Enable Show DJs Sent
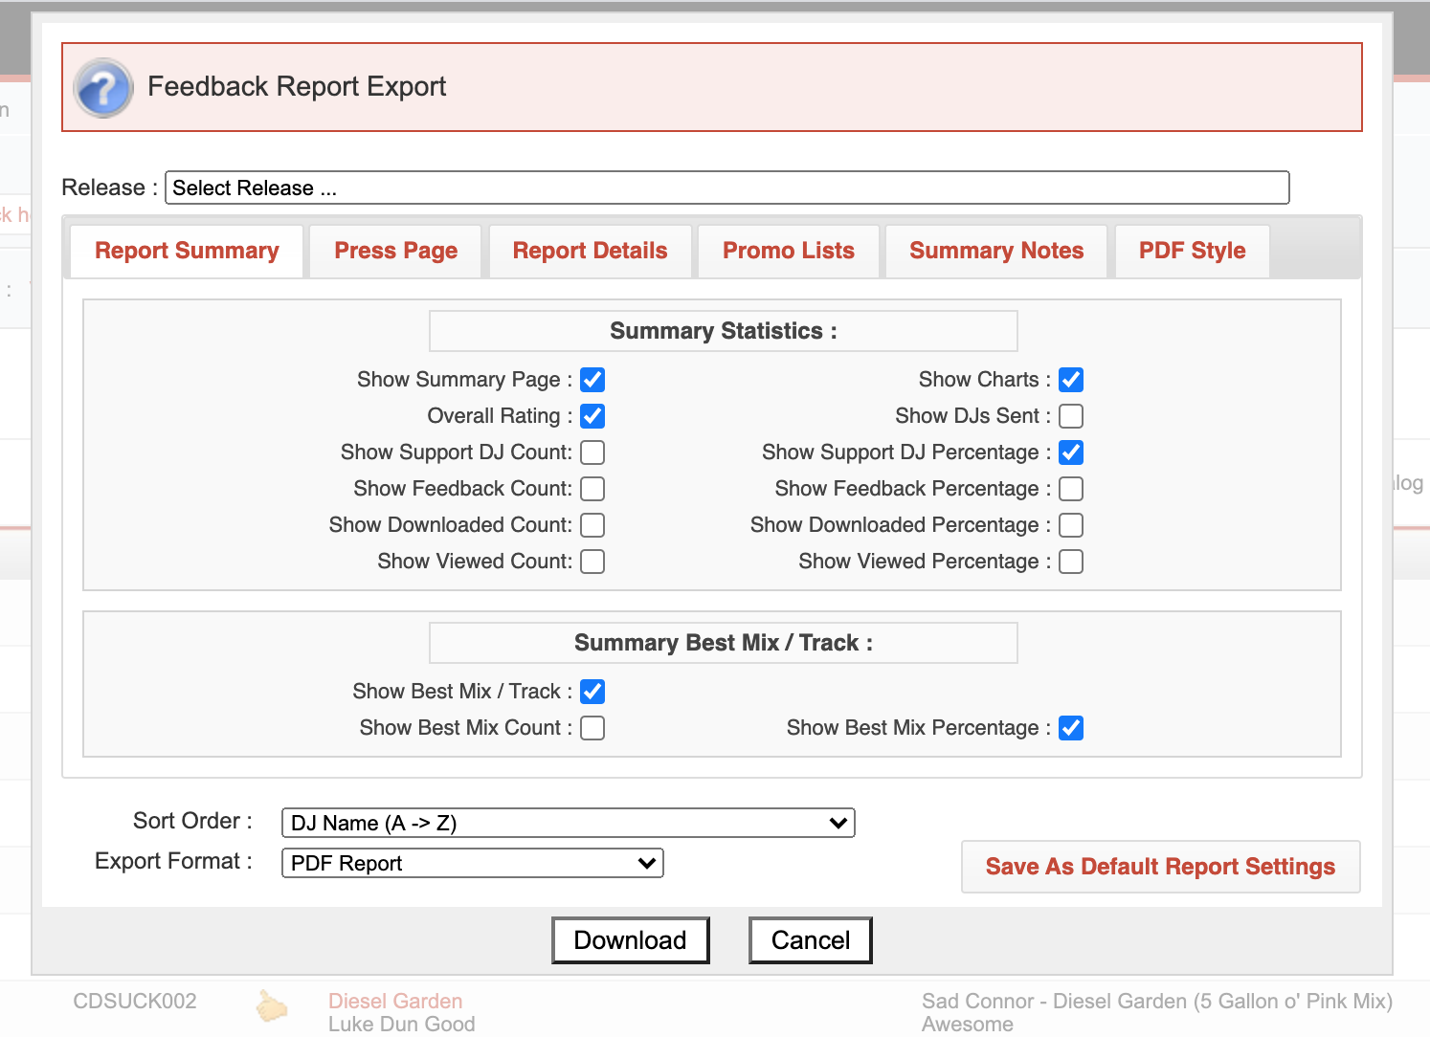1430x1037 pixels. point(1071,416)
